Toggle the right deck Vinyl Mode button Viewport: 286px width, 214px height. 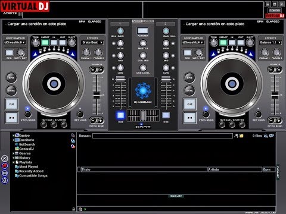pos(206,114)
